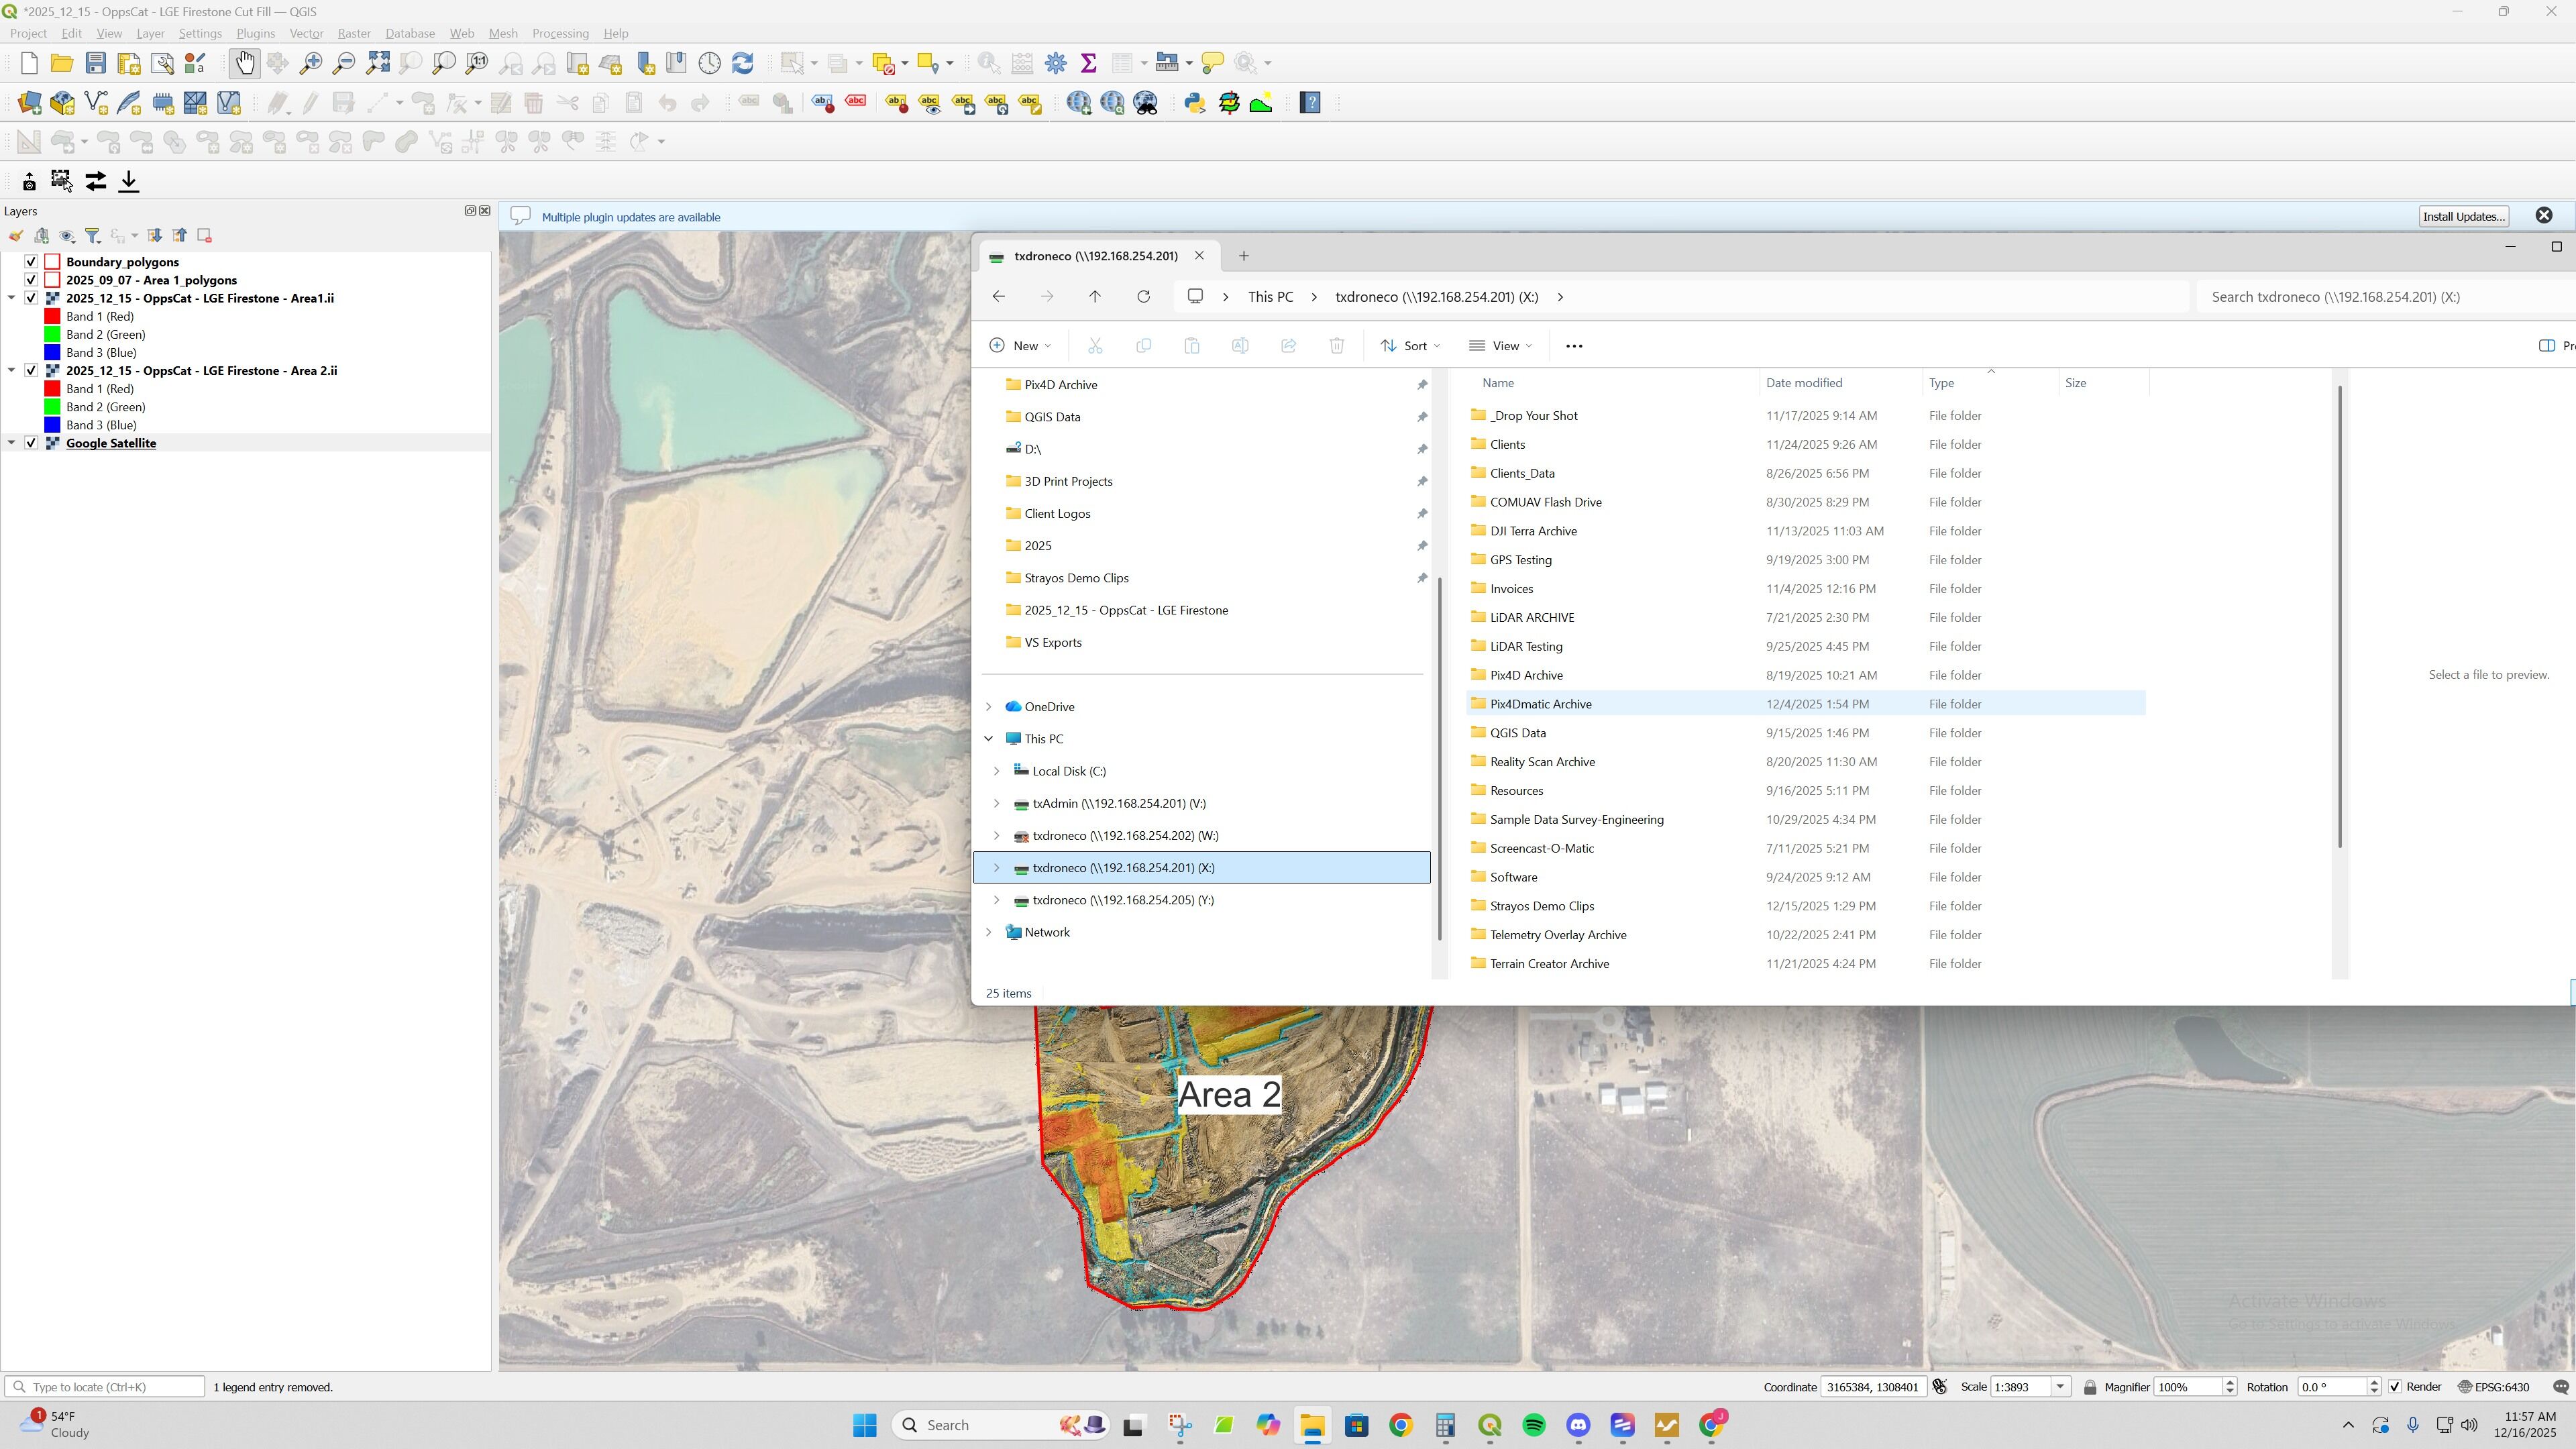Image resolution: width=2576 pixels, height=1449 pixels.
Task: Expand OneDrive in File Explorer tree
Action: tap(989, 707)
